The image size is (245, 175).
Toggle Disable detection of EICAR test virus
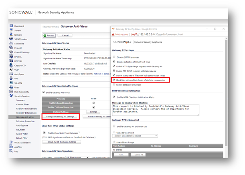114,62
